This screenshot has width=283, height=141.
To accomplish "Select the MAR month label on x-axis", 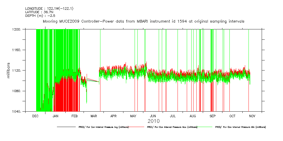I will click(x=94, y=116).
